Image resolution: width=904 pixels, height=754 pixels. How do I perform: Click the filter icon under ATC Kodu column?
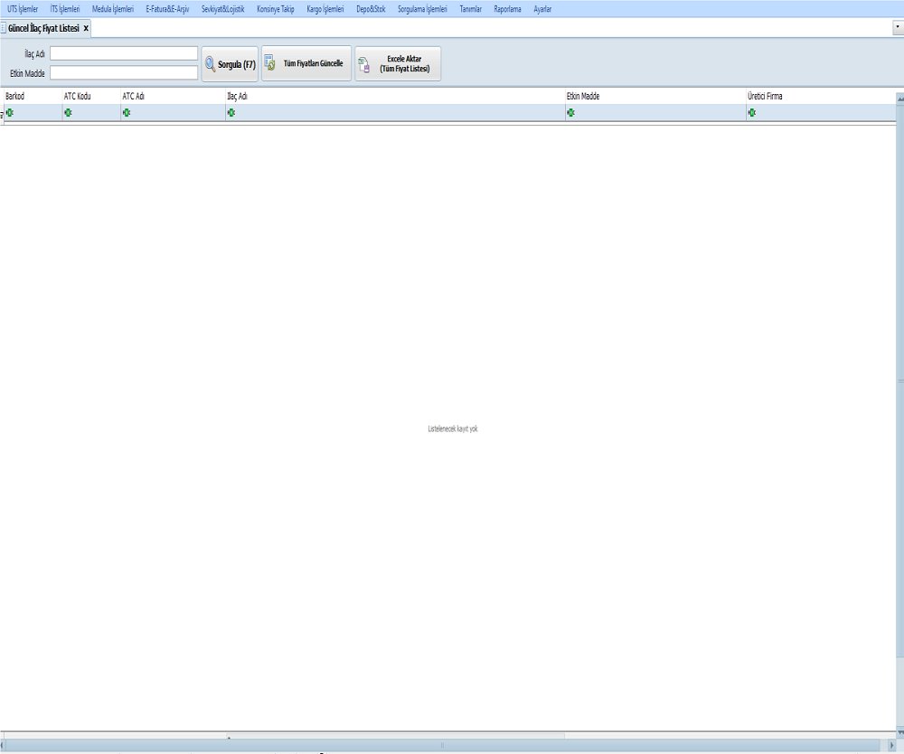click(x=68, y=113)
